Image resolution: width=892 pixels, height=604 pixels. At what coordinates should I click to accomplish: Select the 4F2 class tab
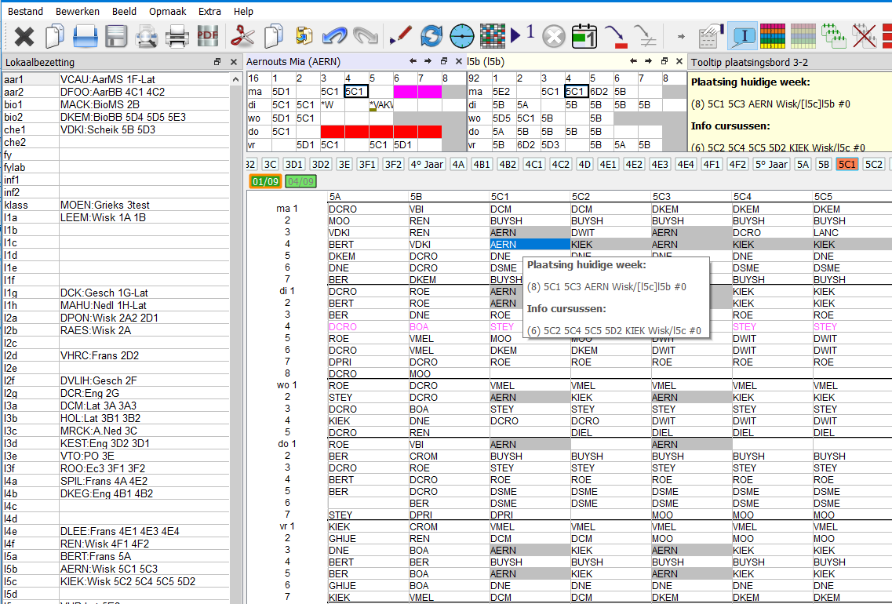[x=737, y=165]
